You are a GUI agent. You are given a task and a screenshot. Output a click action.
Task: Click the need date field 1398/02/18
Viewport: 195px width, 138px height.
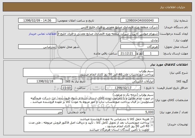coord(45,81)
